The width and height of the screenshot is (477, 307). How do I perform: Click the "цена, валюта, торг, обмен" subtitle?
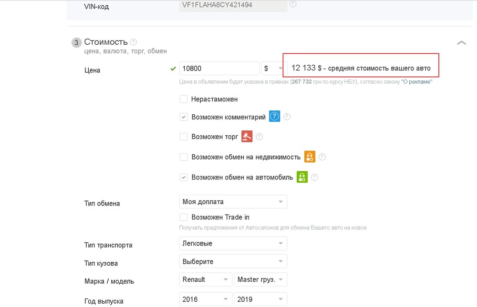tap(125, 51)
